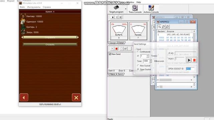The height and width of the screenshot is (120, 214).
Task: Click the Send Settings black play button
Action: click(189, 60)
